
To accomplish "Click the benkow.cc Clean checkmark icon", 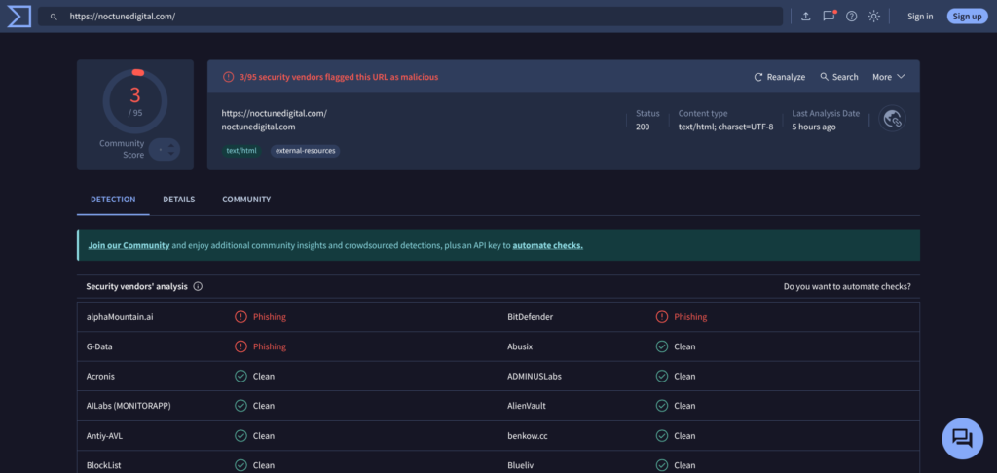I will 662,435.
